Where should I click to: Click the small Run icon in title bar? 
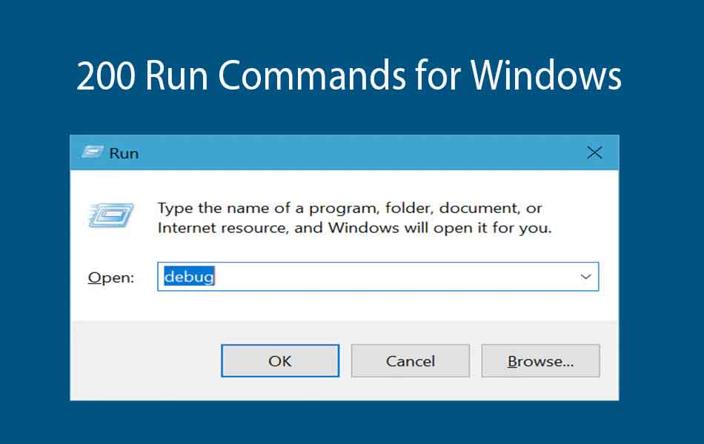(93, 152)
